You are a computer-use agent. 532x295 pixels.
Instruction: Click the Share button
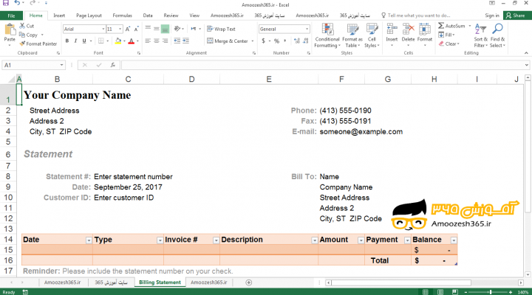[x=516, y=15]
